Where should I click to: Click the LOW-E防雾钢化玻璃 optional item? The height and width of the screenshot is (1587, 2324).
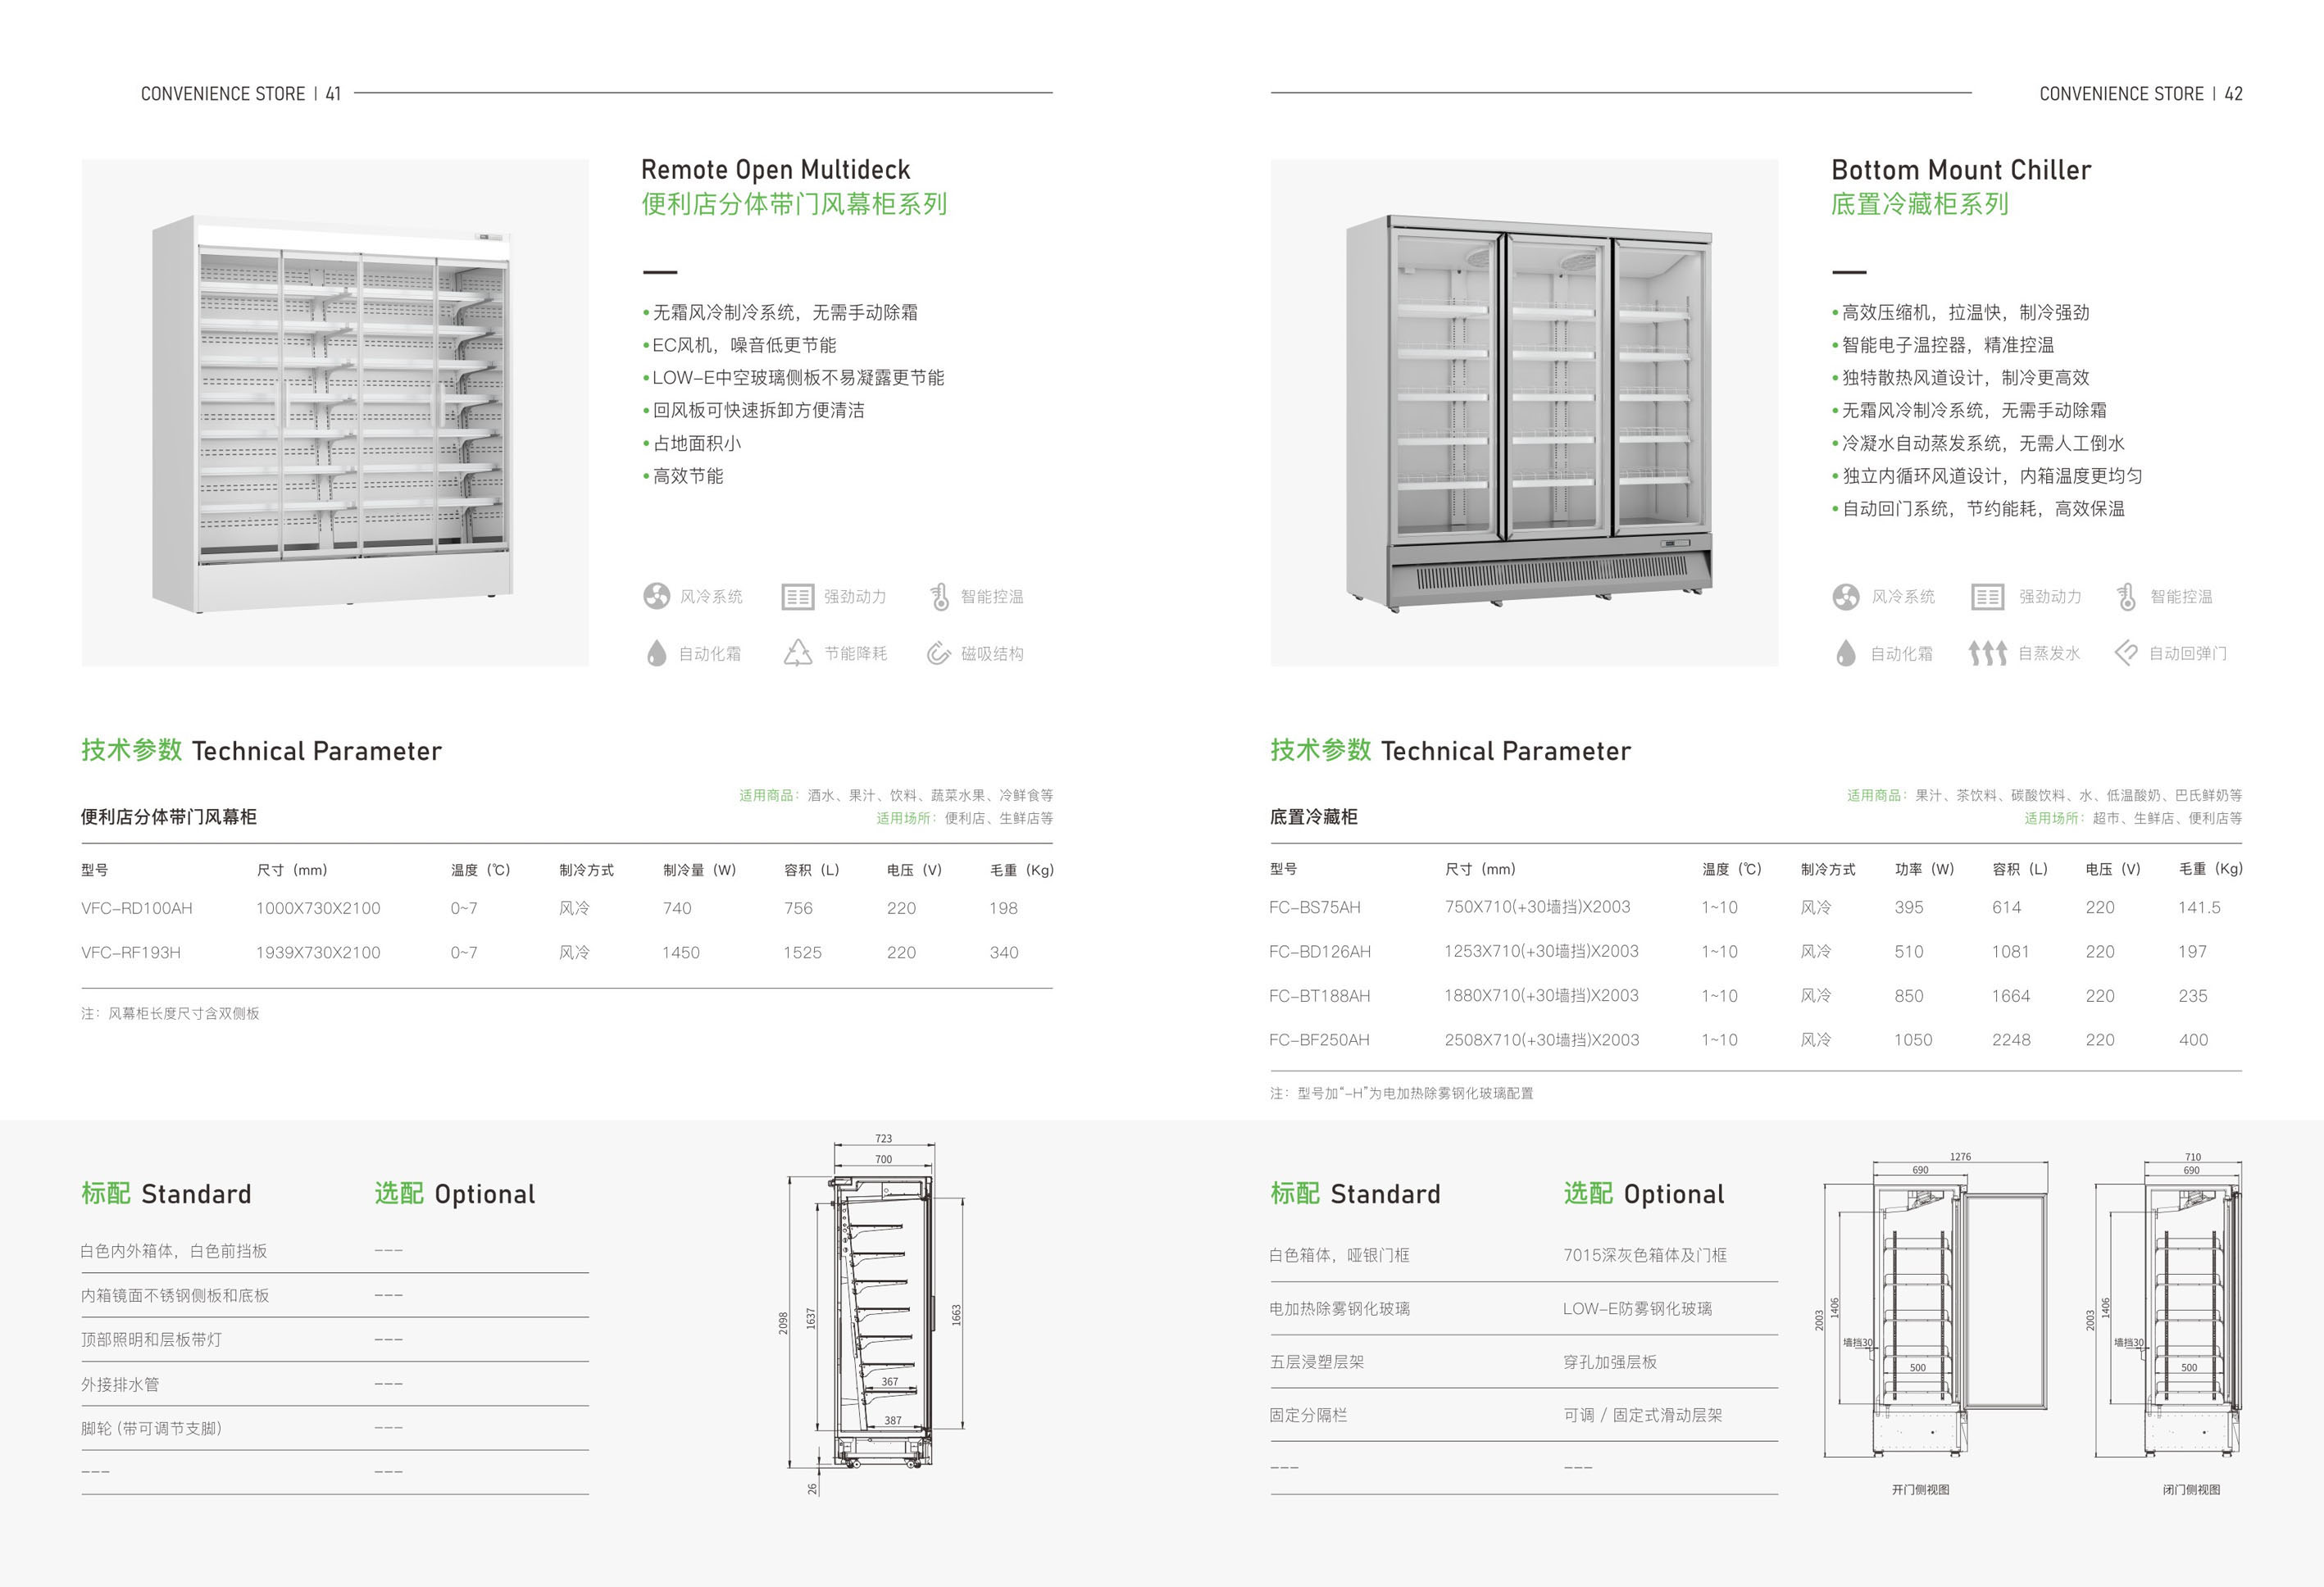pyautogui.click(x=1638, y=1308)
